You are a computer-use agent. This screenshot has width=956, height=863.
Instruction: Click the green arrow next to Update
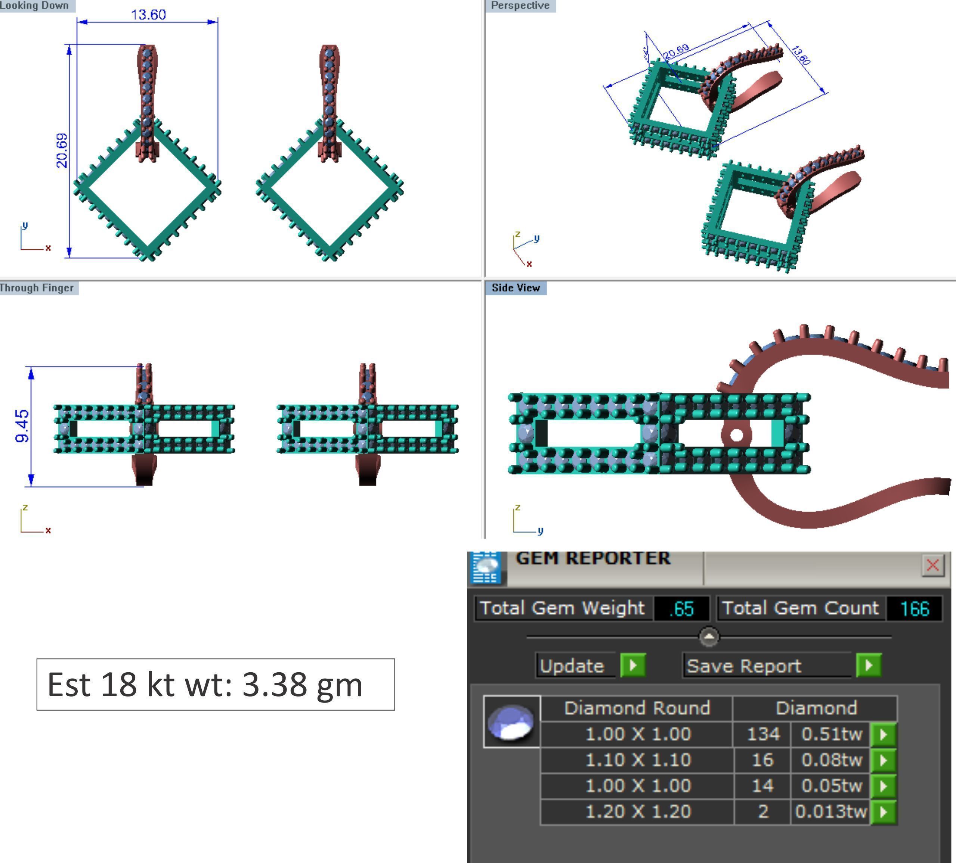632,666
